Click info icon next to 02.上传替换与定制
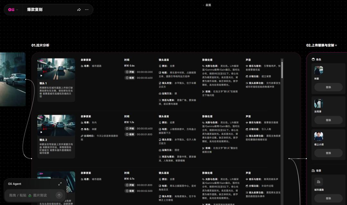 pyautogui.click(x=336, y=45)
